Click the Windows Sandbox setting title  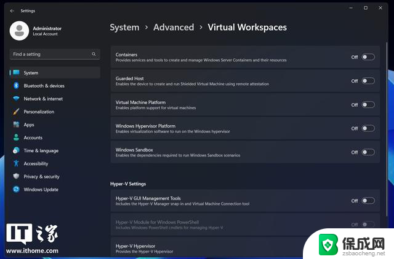tap(134, 150)
